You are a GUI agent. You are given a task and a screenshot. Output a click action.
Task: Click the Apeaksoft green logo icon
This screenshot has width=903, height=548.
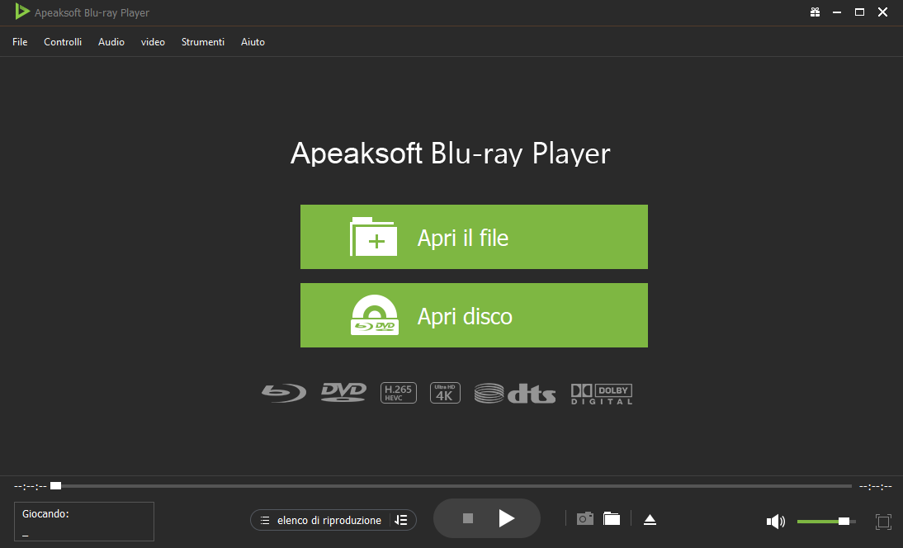(x=22, y=12)
